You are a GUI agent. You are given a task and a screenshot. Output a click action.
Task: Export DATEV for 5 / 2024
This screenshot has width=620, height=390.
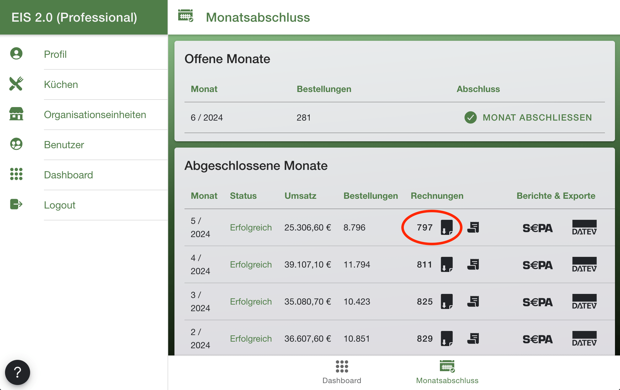point(584,227)
